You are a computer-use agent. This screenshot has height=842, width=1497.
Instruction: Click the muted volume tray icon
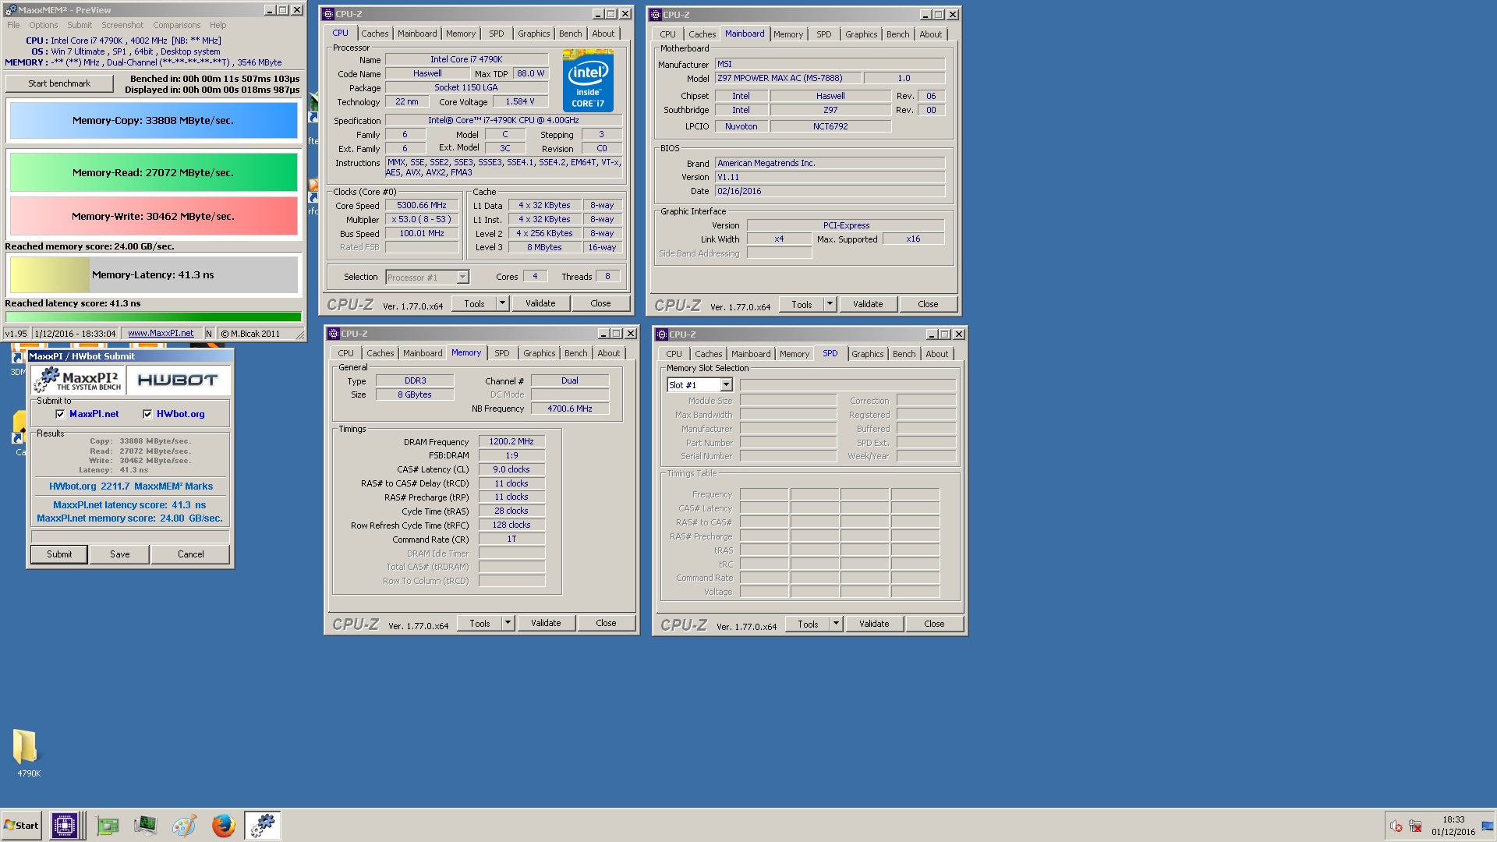click(1396, 826)
